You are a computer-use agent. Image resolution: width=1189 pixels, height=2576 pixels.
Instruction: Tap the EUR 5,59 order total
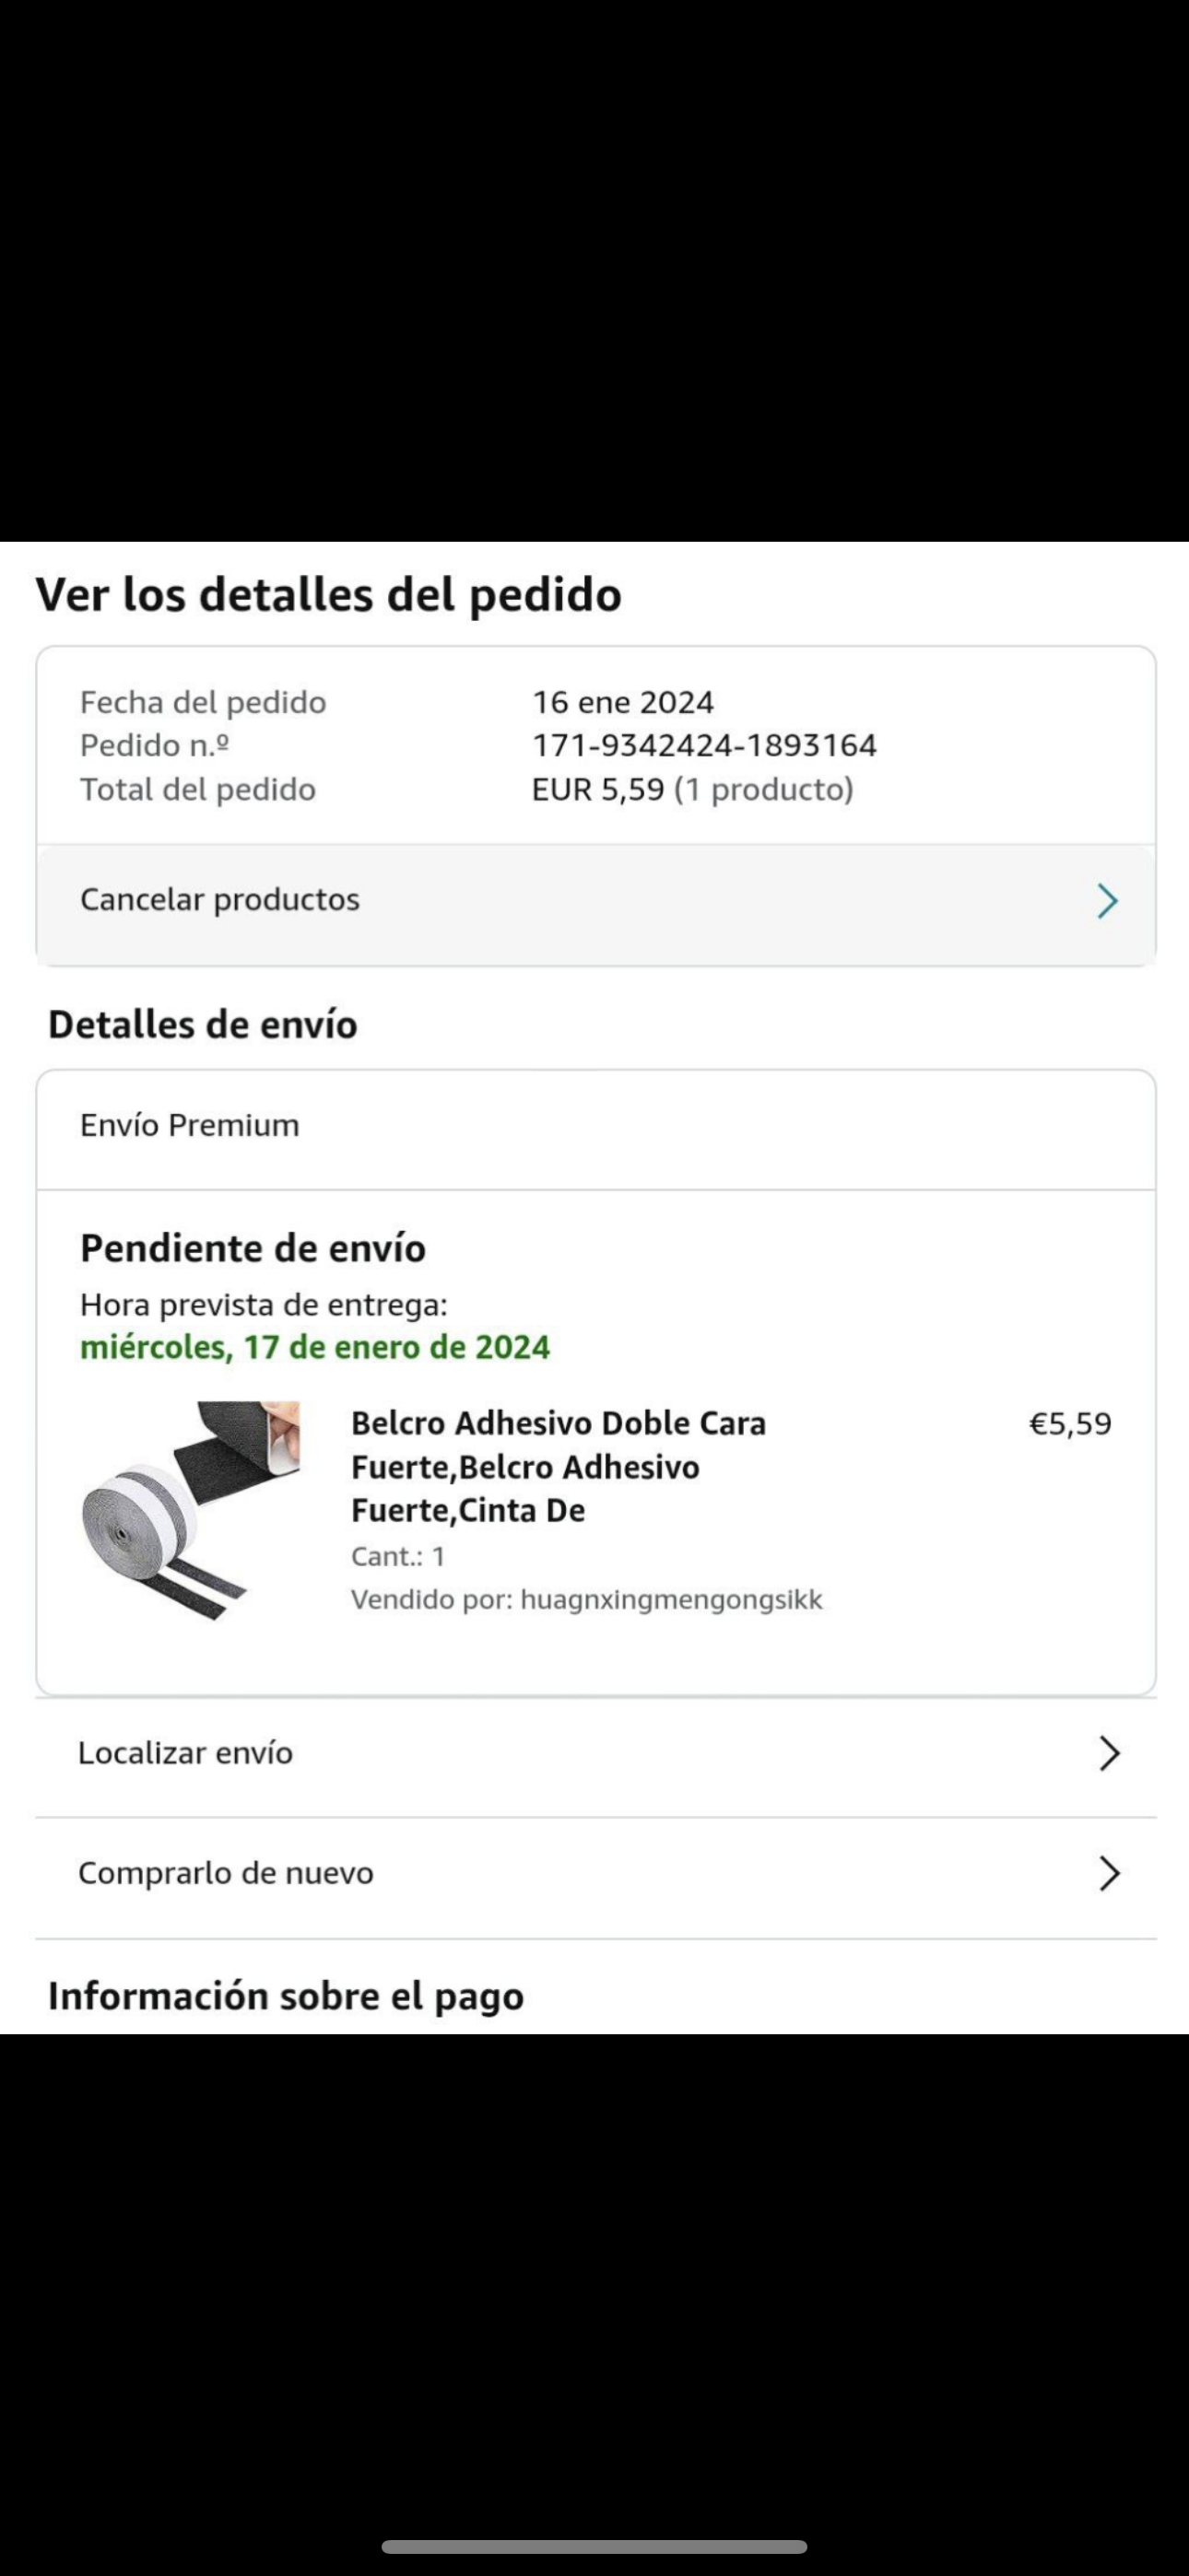coord(598,789)
